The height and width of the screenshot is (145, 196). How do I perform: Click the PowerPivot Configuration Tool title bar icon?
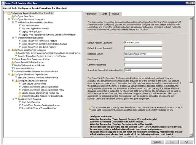pyautogui.click(x=3, y=3)
